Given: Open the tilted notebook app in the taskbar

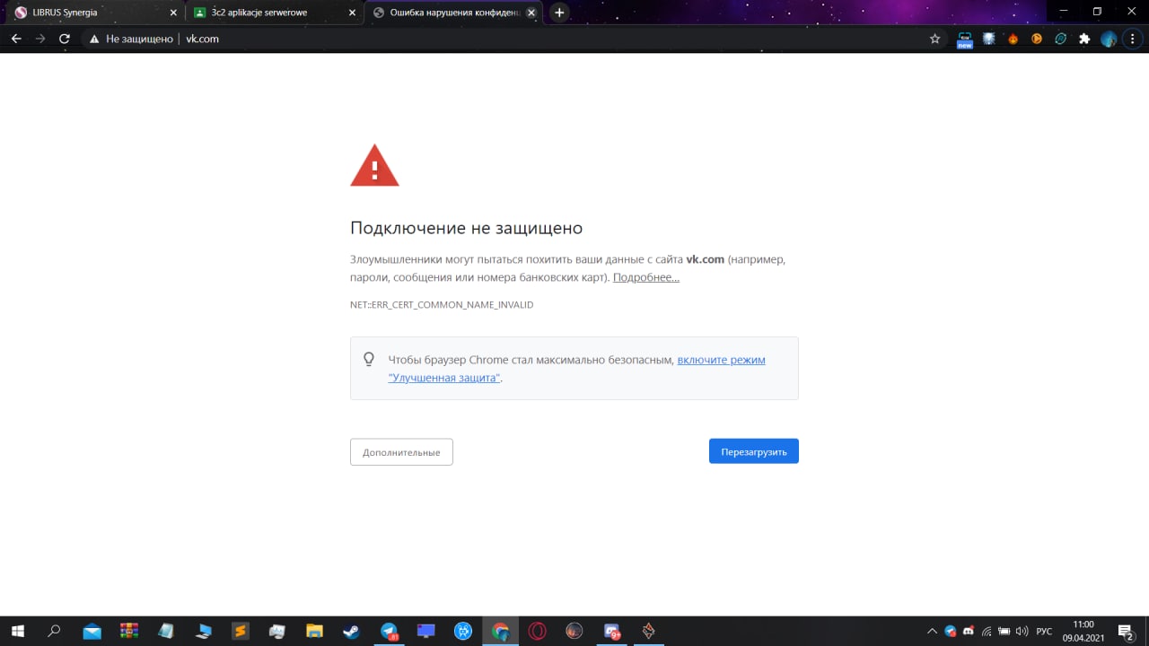Looking at the screenshot, I should [x=166, y=631].
